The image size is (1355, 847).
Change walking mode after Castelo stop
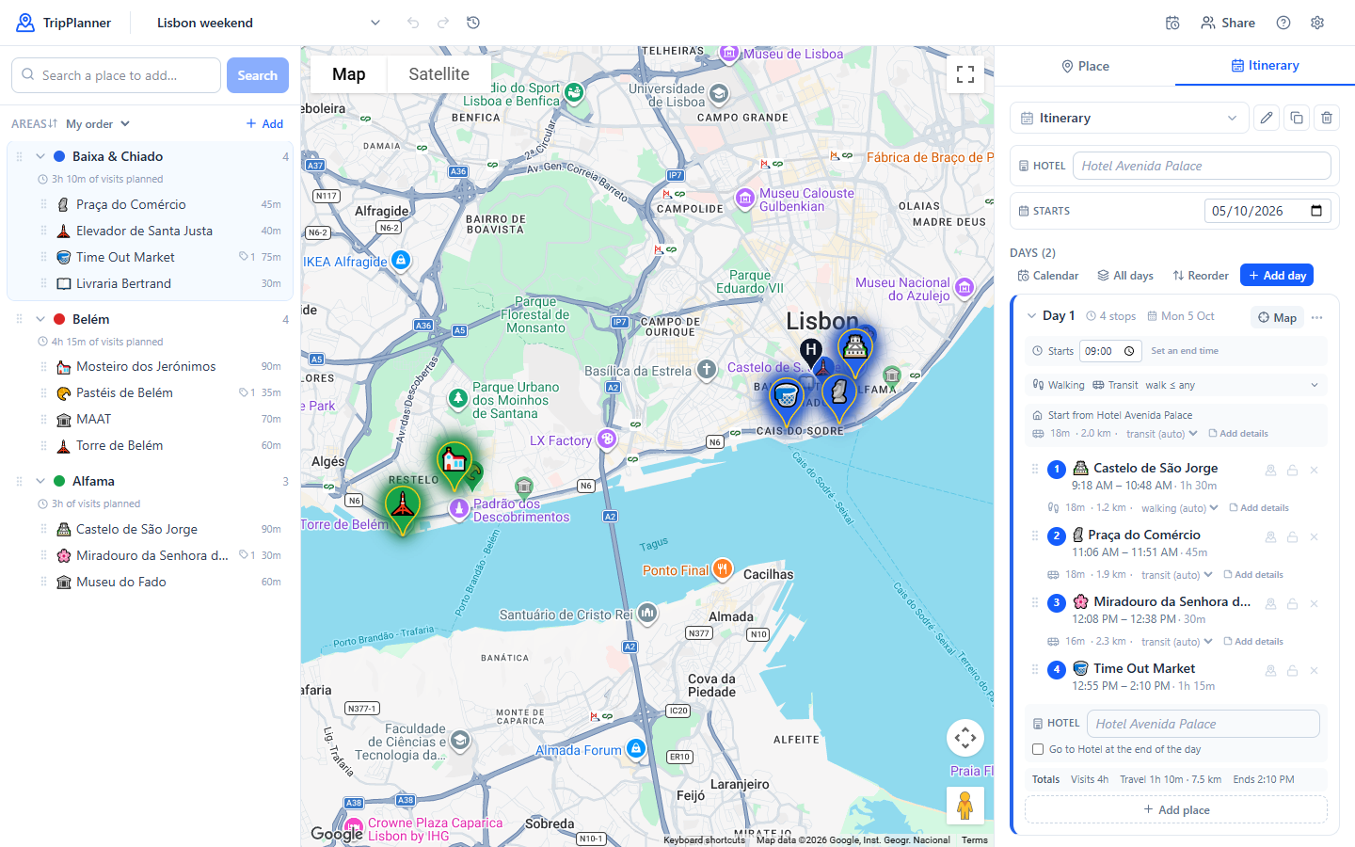1180,508
